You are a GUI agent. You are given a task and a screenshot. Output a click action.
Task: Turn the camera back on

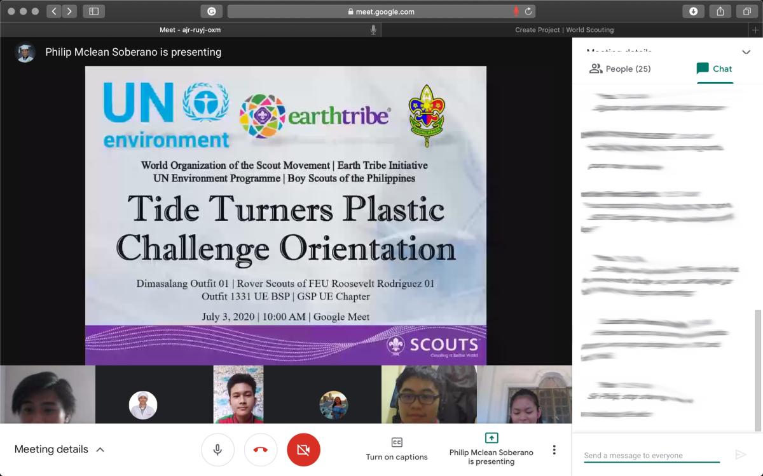coord(303,449)
